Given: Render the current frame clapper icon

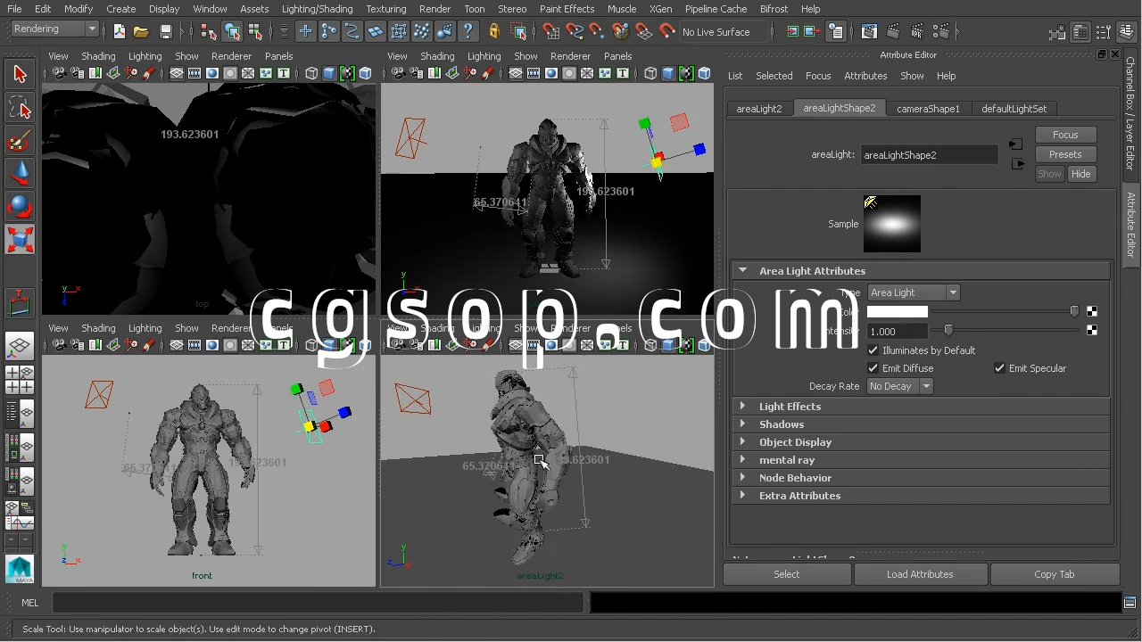Looking at the screenshot, I should coord(893,31).
